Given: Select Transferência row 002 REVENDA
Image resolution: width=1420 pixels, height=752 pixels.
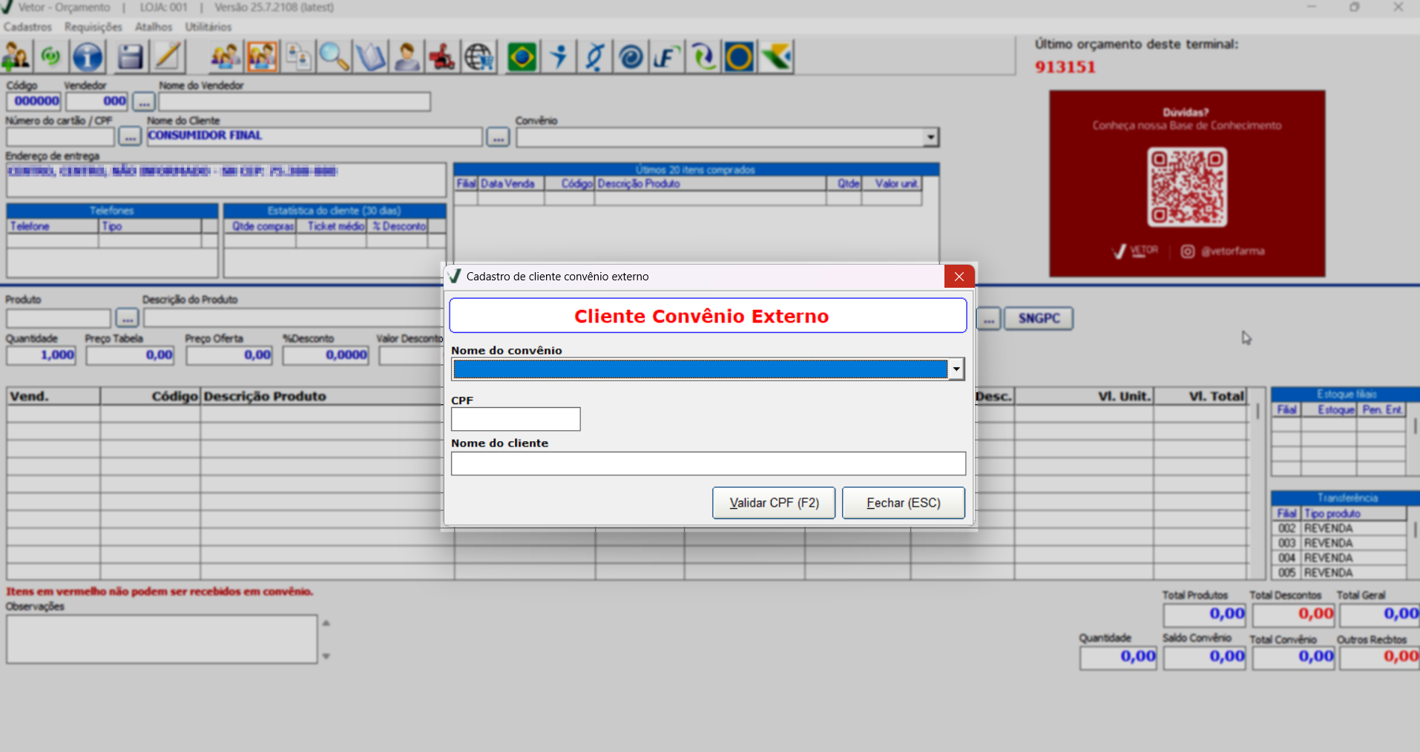Looking at the screenshot, I should click(1340, 529).
